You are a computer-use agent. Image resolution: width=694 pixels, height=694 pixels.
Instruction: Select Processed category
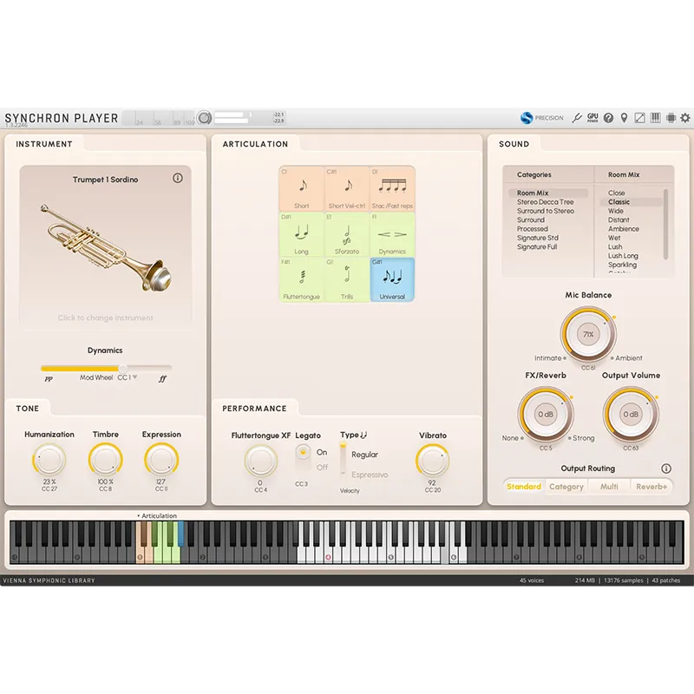(533, 229)
